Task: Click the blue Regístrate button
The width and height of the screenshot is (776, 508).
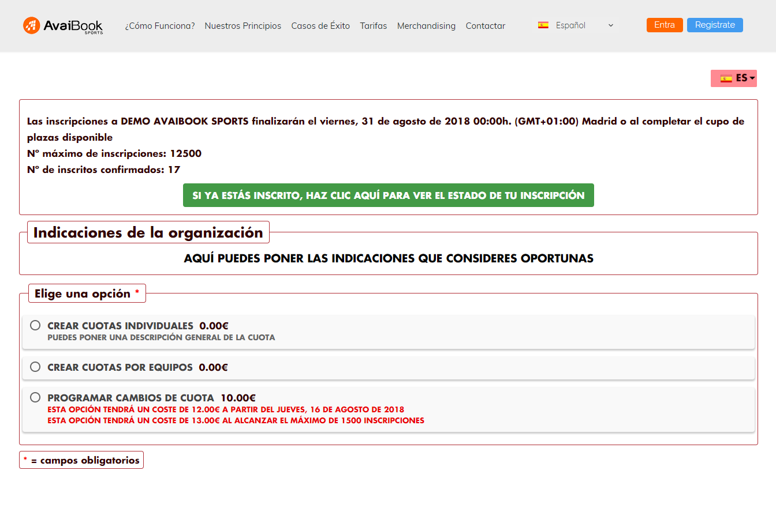Action: 715,25
